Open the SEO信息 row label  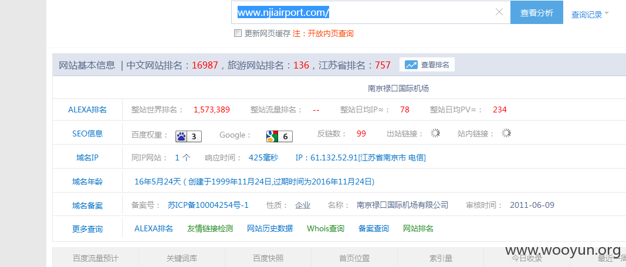coord(87,134)
